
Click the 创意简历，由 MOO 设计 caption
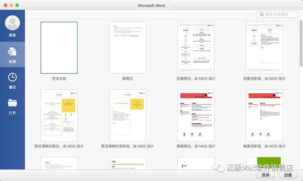click(x=196, y=79)
